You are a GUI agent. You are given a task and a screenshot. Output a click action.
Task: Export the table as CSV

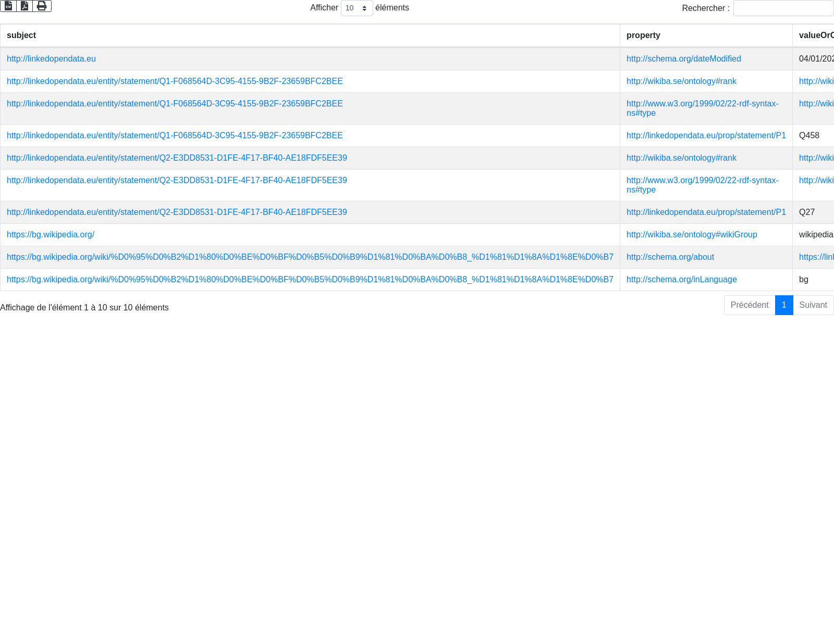(x=8, y=6)
